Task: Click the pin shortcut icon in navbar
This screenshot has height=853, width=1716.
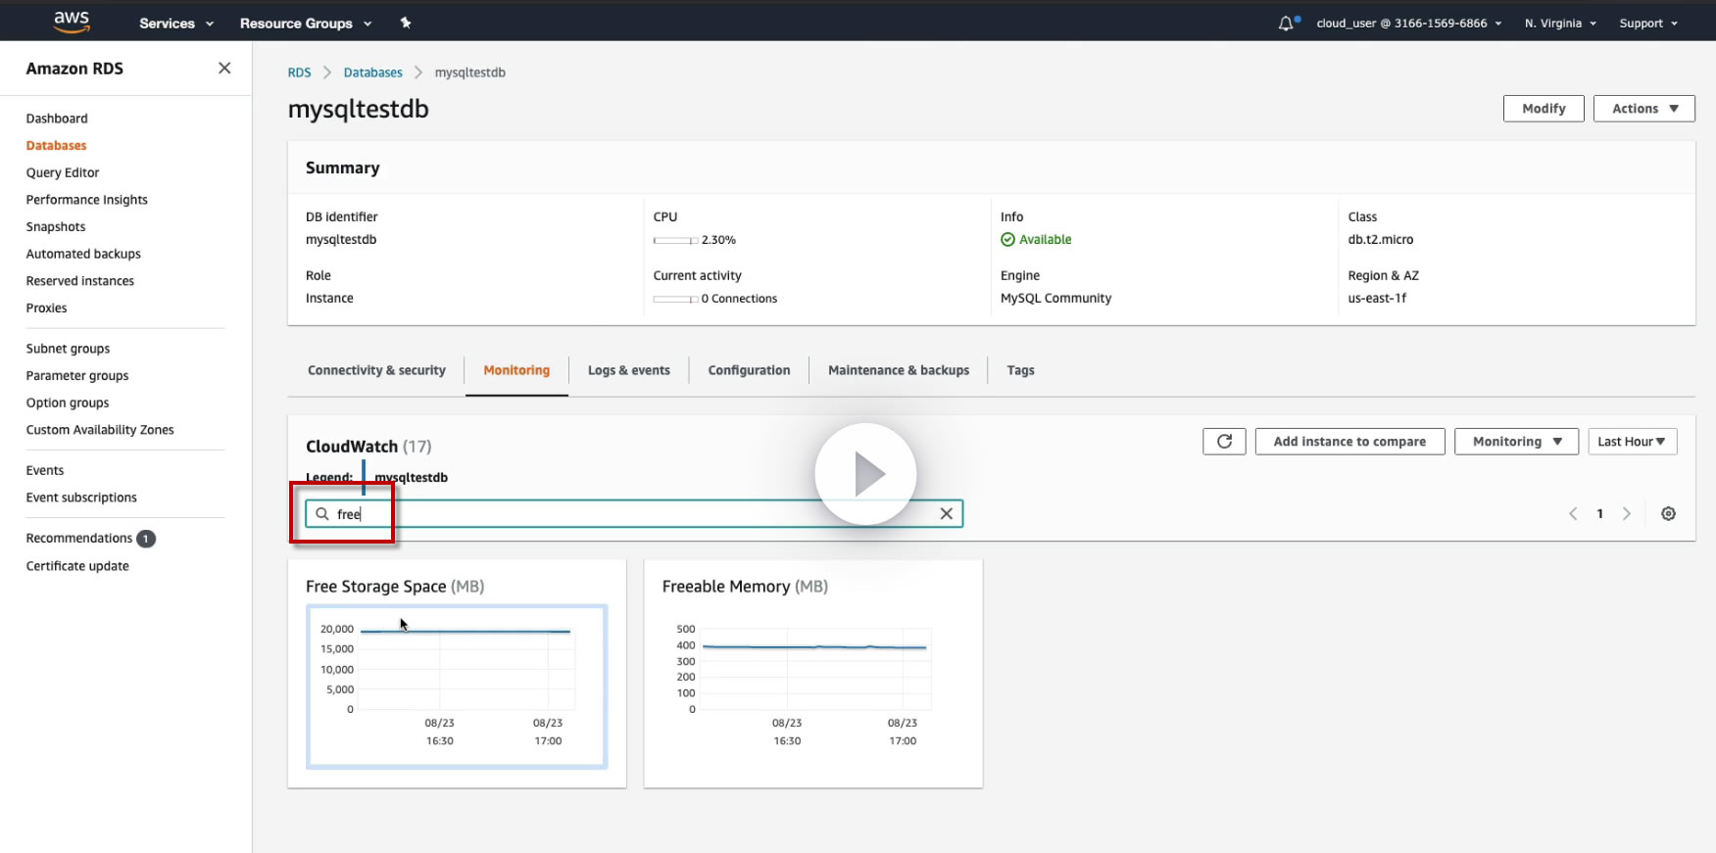Action: [406, 24]
